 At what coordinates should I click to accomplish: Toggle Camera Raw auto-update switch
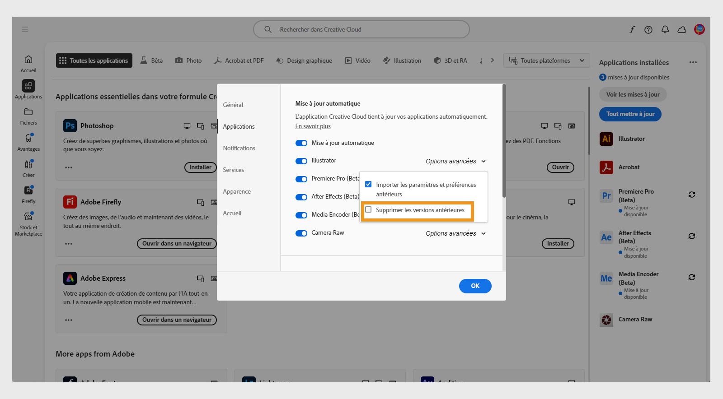pyautogui.click(x=301, y=233)
